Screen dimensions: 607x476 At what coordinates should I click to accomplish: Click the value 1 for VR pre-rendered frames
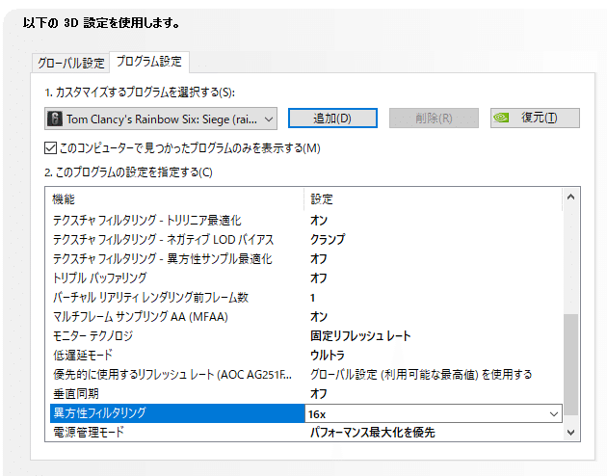click(313, 298)
